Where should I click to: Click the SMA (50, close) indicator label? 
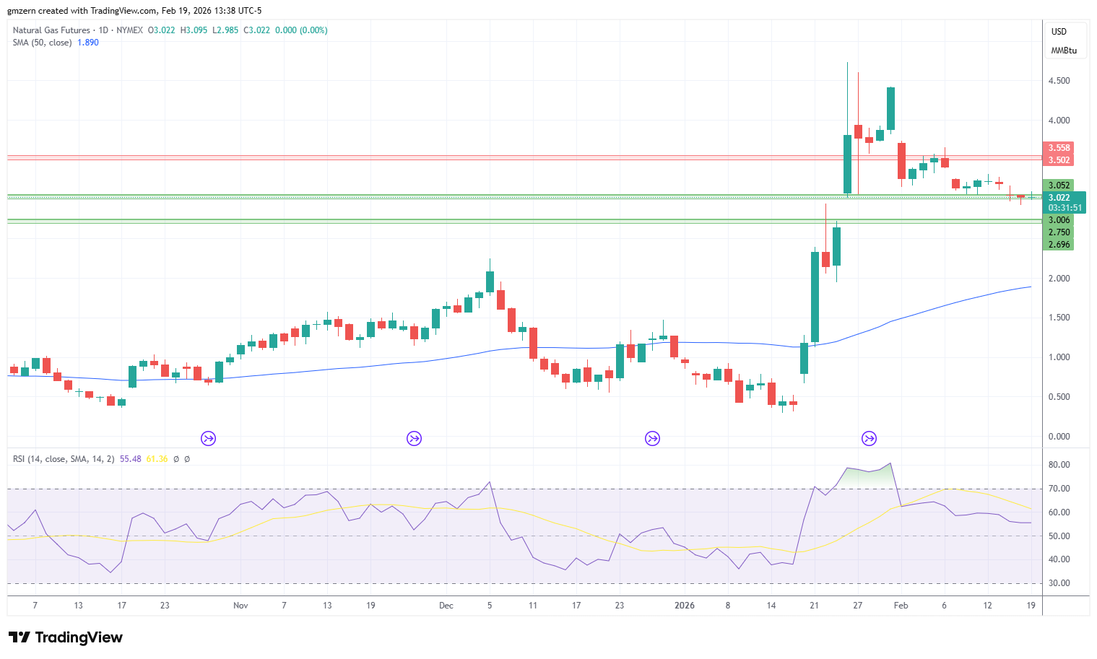(42, 43)
